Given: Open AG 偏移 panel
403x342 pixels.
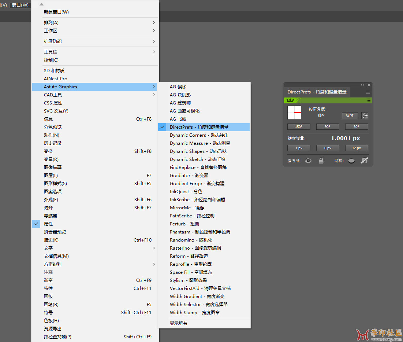Looking at the screenshot, I should pos(204,87).
